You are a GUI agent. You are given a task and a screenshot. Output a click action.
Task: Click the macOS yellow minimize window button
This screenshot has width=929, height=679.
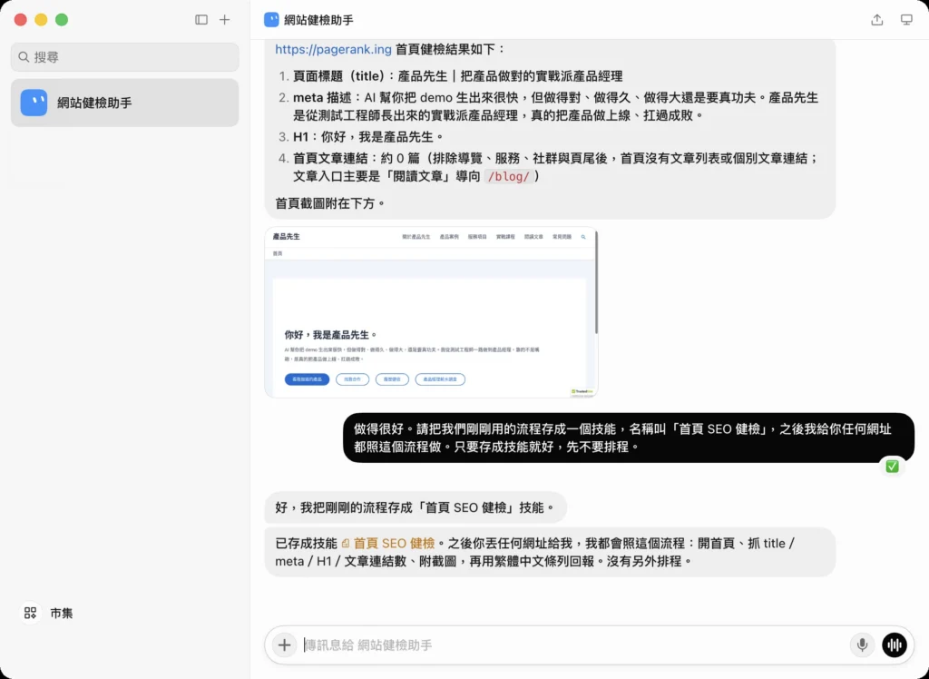[x=41, y=20]
